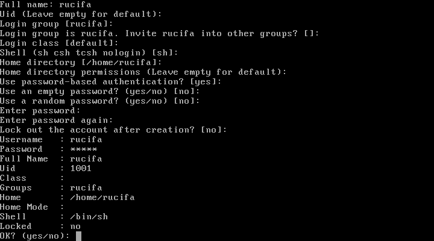Click the 'Invite rucifa into other groups?' text

211,34
